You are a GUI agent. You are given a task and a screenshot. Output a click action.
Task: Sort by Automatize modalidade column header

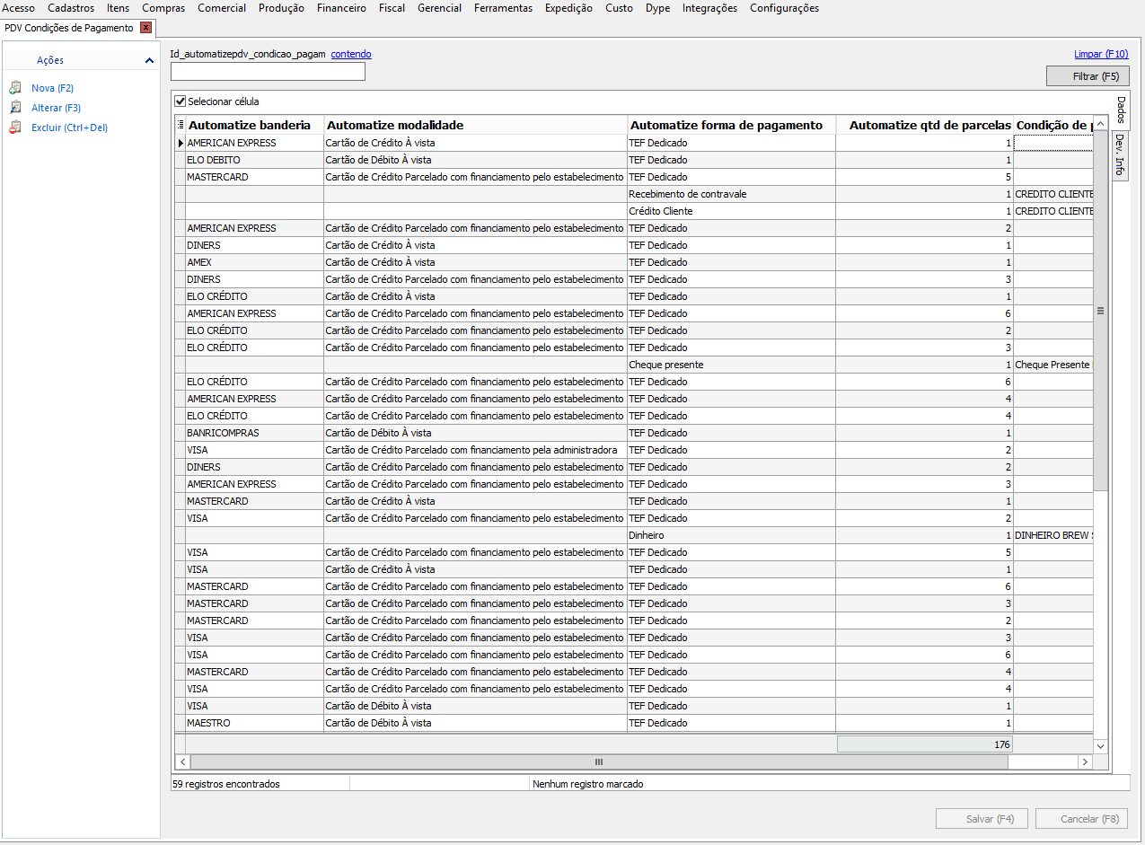click(x=475, y=125)
